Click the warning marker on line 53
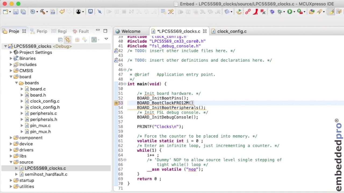Image resolution: width=344 pixels, height=193 pixels. point(116,103)
